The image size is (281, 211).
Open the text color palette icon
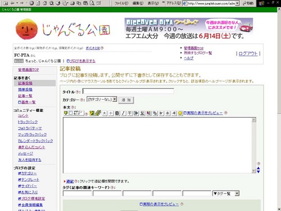(x=149, y=113)
